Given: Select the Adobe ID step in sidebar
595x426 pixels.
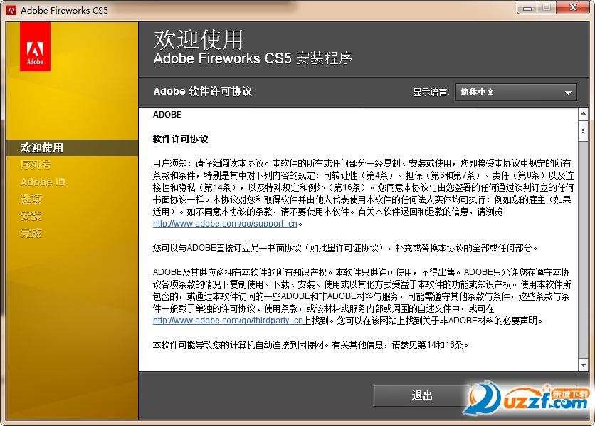Looking at the screenshot, I should pyautogui.click(x=43, y=182).
